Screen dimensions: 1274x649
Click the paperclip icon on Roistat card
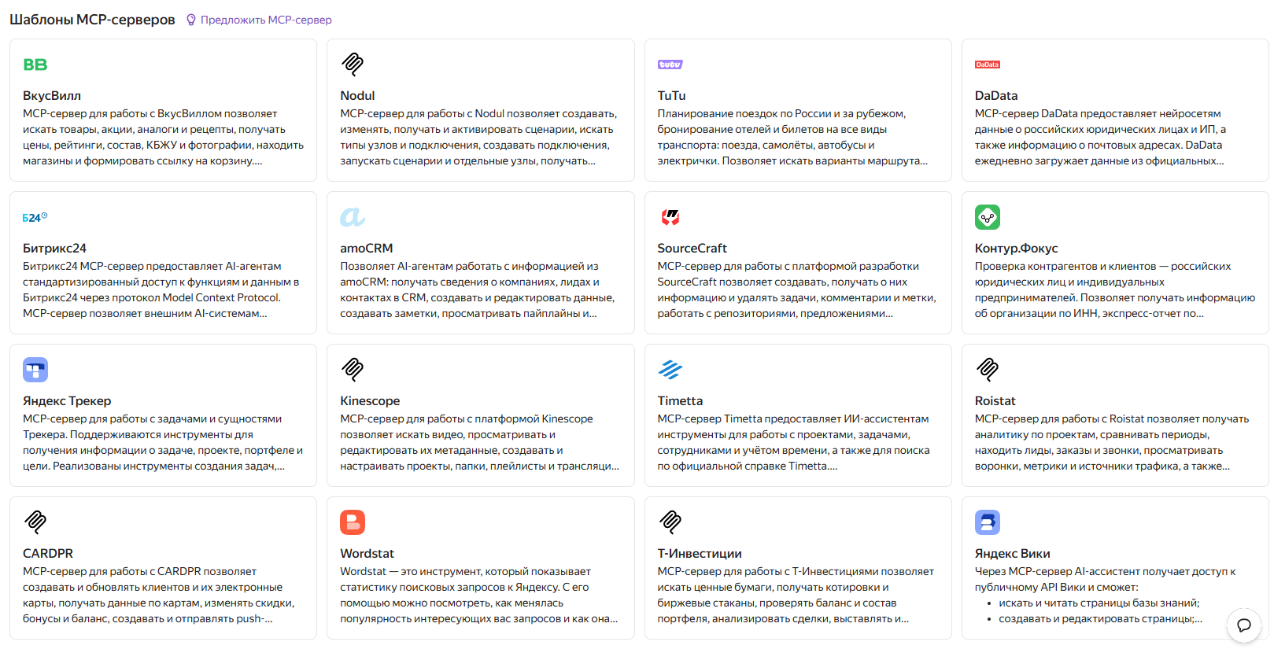pyautogui.click(x=988, y=369)
